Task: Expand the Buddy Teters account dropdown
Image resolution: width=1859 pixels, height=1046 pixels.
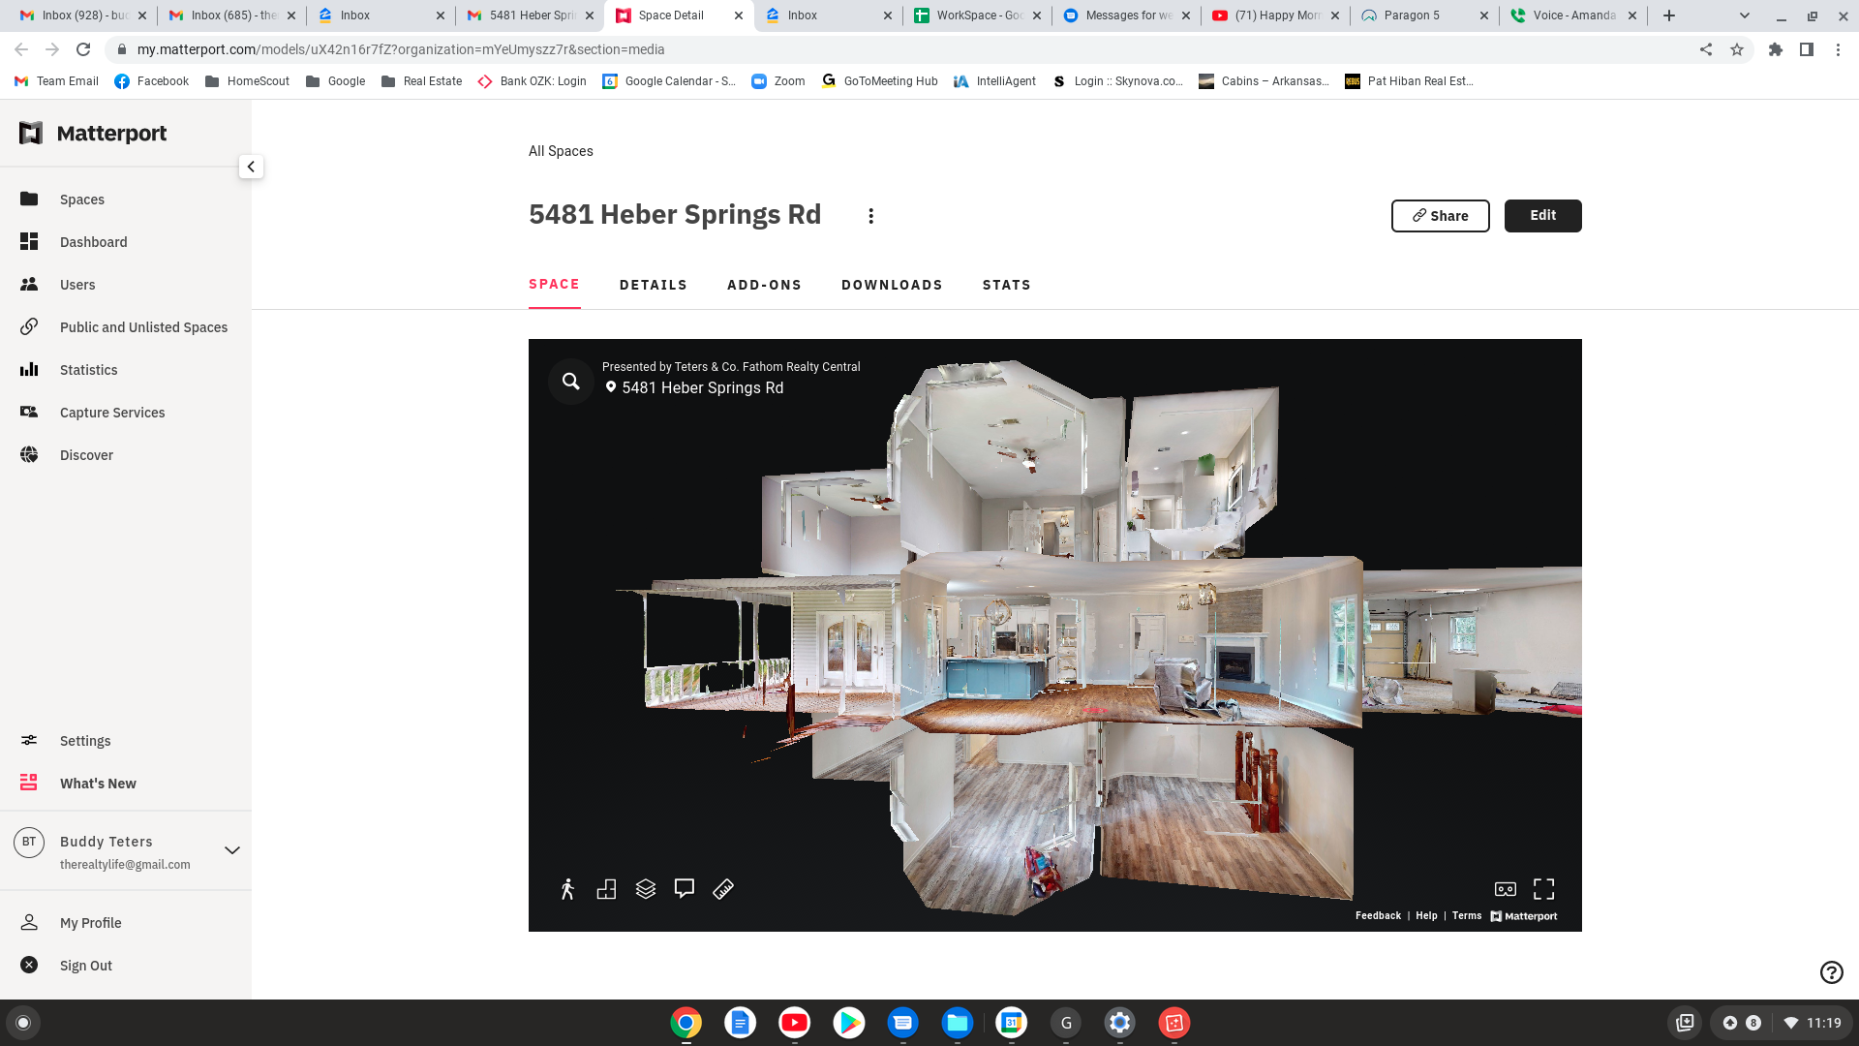Action: (x=232, y=850)
